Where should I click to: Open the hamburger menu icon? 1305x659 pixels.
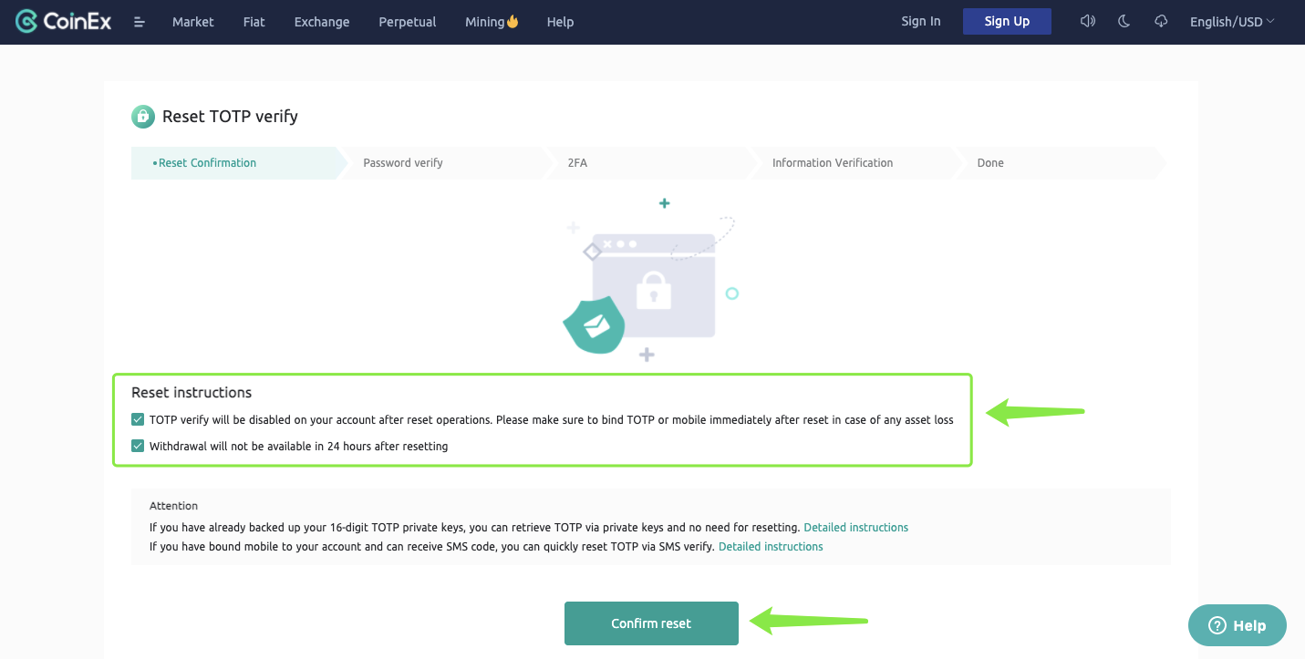click(x=140, y=22)
